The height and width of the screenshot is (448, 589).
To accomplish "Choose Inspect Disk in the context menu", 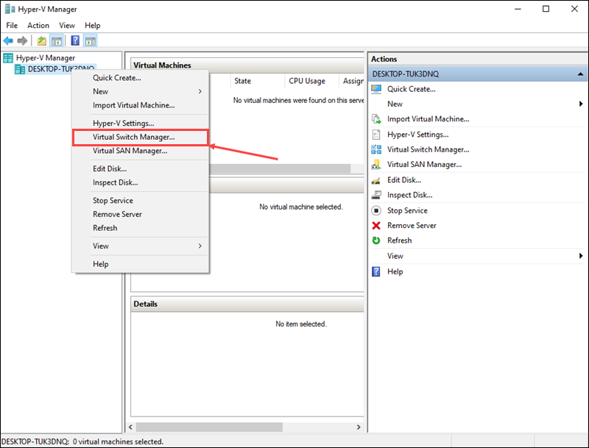I will [x=140, y=182].
